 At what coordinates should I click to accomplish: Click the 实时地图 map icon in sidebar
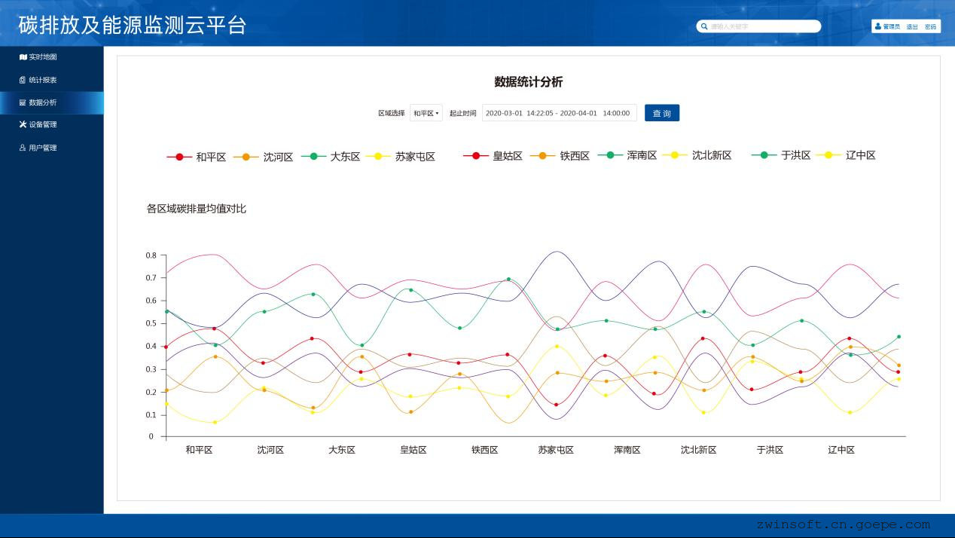coord(23,57)
